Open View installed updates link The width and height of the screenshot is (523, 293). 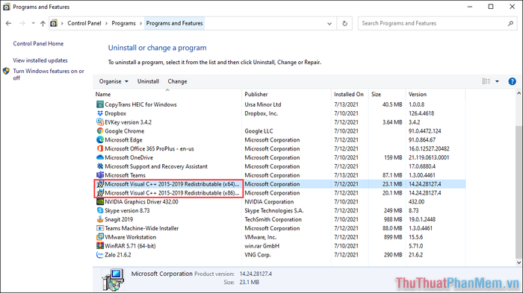tap(40, 60)
